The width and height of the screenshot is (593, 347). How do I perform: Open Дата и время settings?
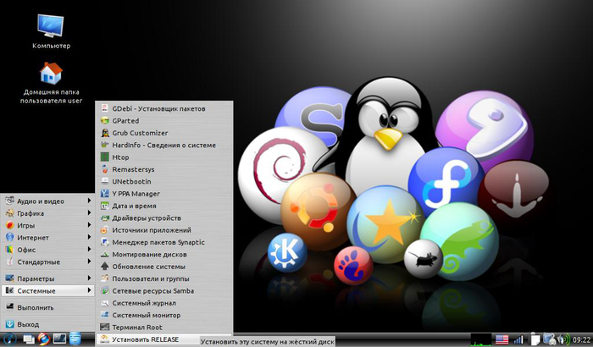[x=163, y=206]
